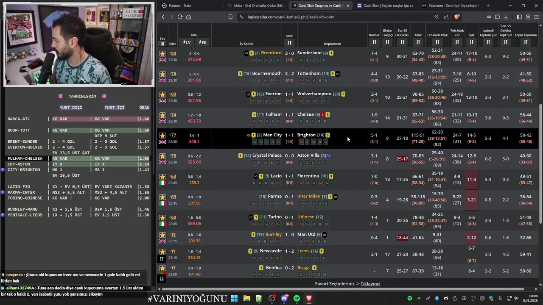
Task: Open Spotify from the taskbar
Action: (x=297, y=298)
